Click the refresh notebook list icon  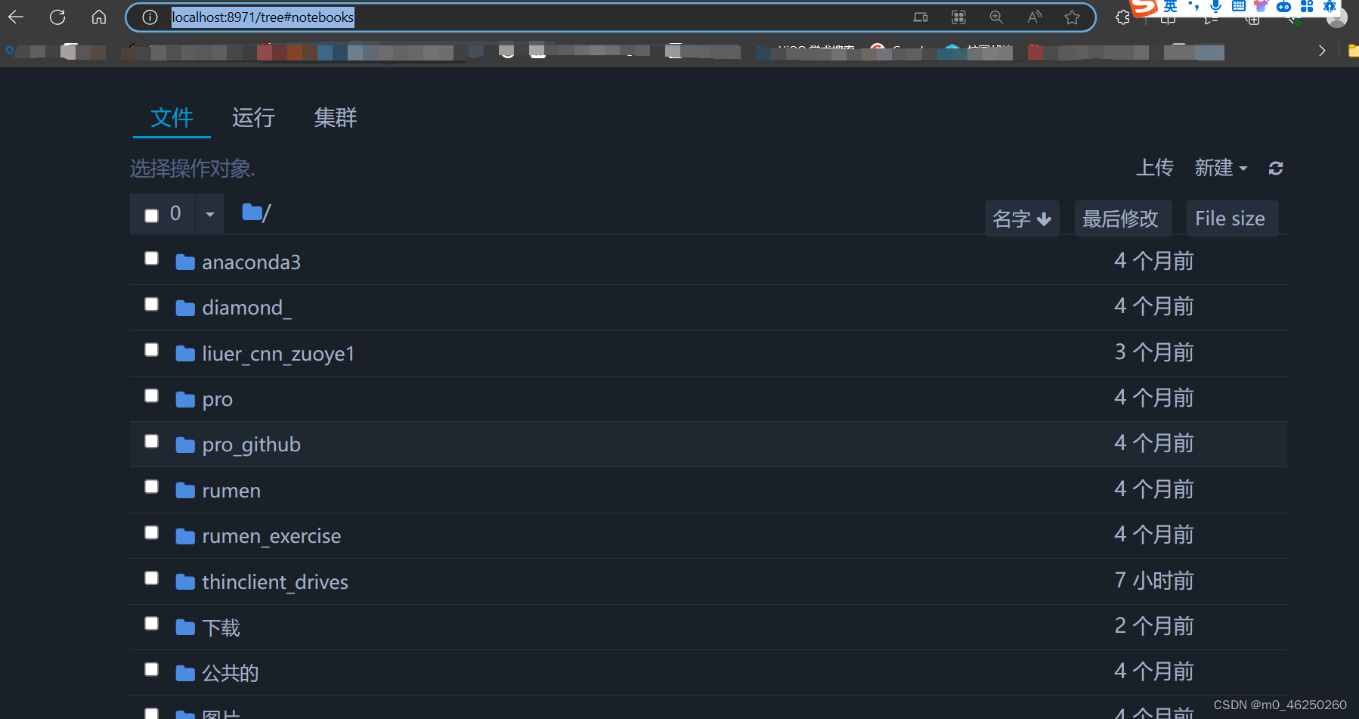point(1276,168)
